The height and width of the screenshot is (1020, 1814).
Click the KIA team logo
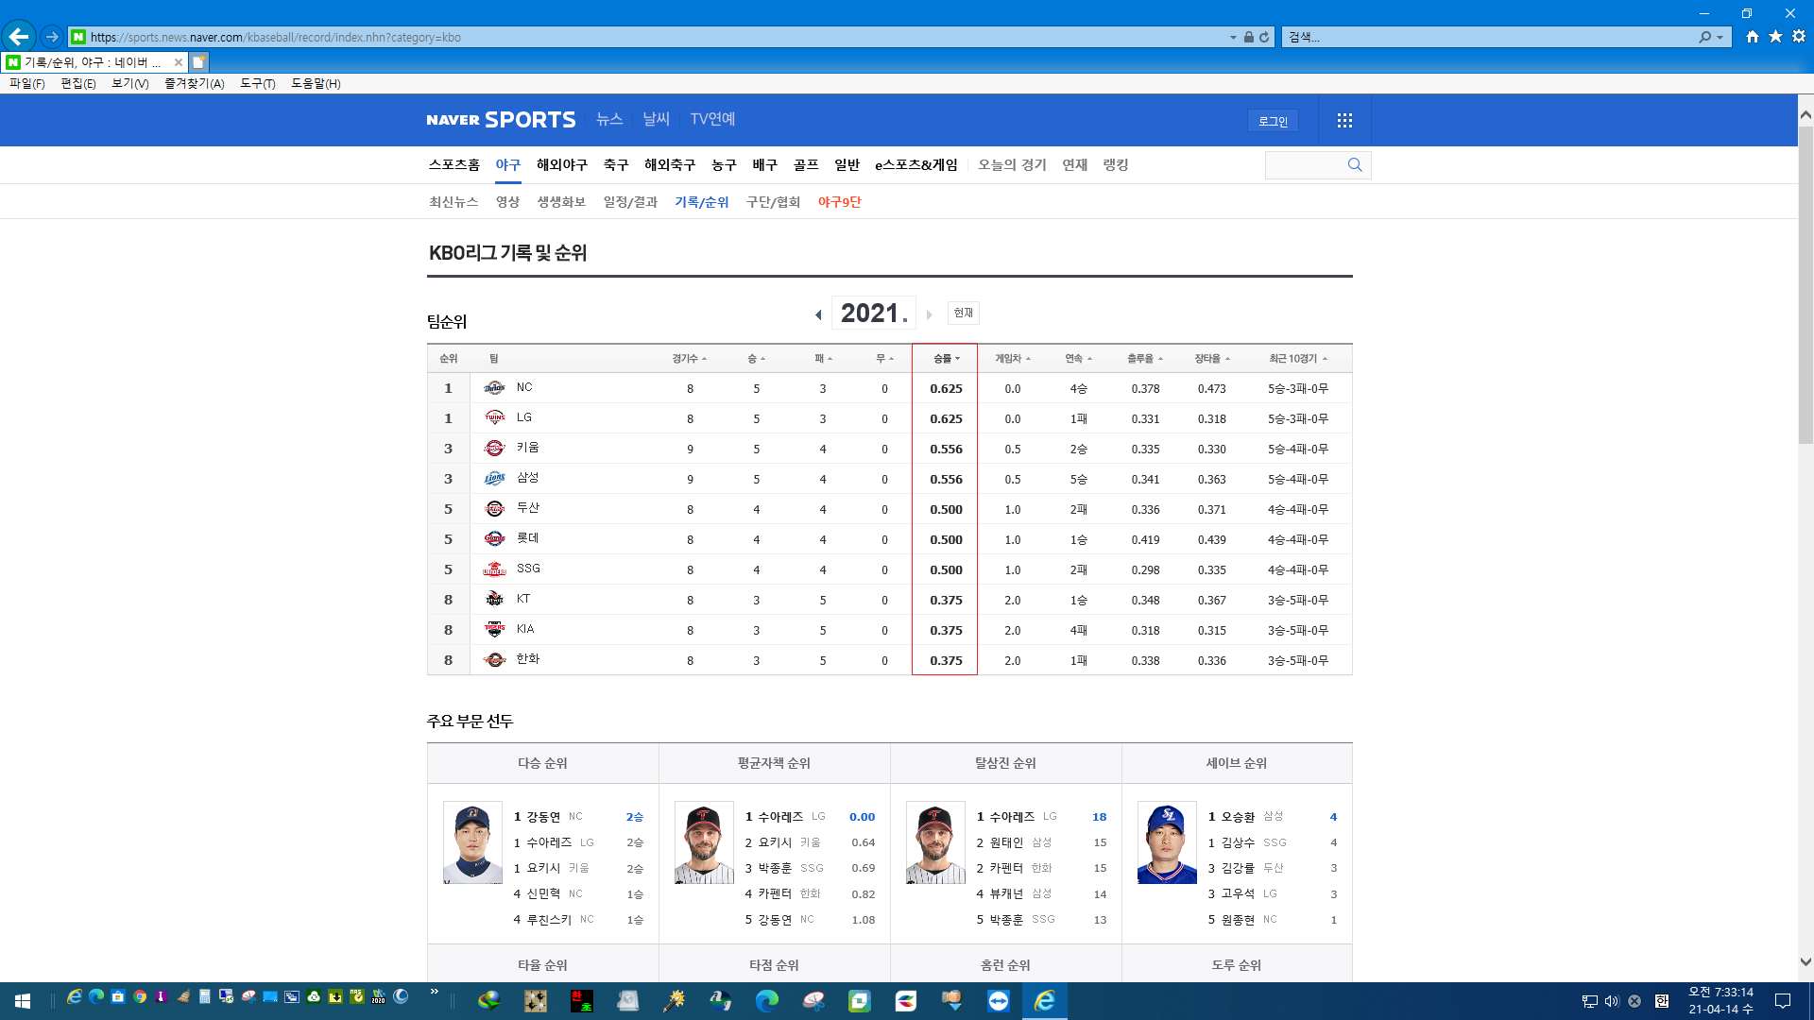tap(494, 630)
